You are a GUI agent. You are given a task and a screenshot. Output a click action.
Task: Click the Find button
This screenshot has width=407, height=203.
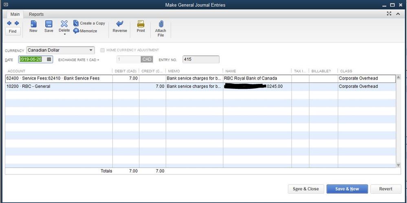click(x=13, y=31)
